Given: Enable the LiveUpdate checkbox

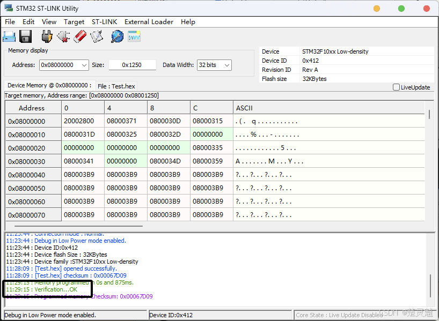Looking at the screenshot, I should (396, 87).
